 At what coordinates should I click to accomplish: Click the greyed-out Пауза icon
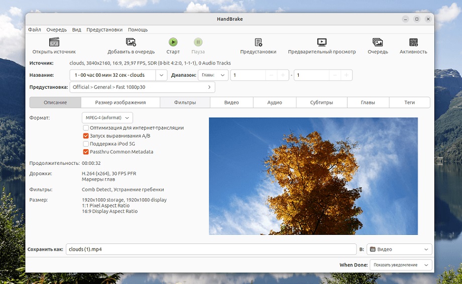pos(198,42)
